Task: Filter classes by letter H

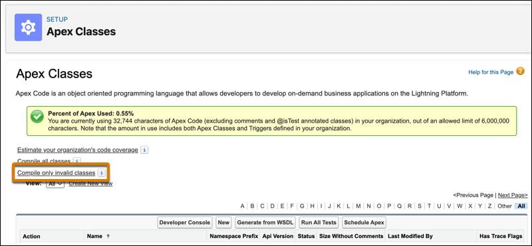Action: tap(312, 206)
